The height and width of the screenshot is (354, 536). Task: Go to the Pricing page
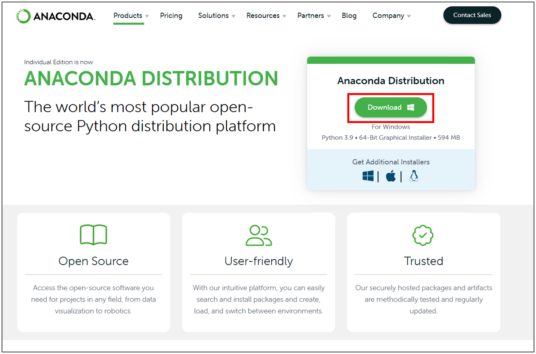tap(171, 16)
